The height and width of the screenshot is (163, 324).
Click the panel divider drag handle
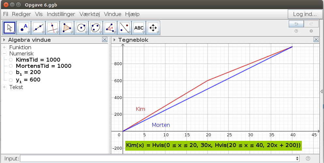coord(110,95)
